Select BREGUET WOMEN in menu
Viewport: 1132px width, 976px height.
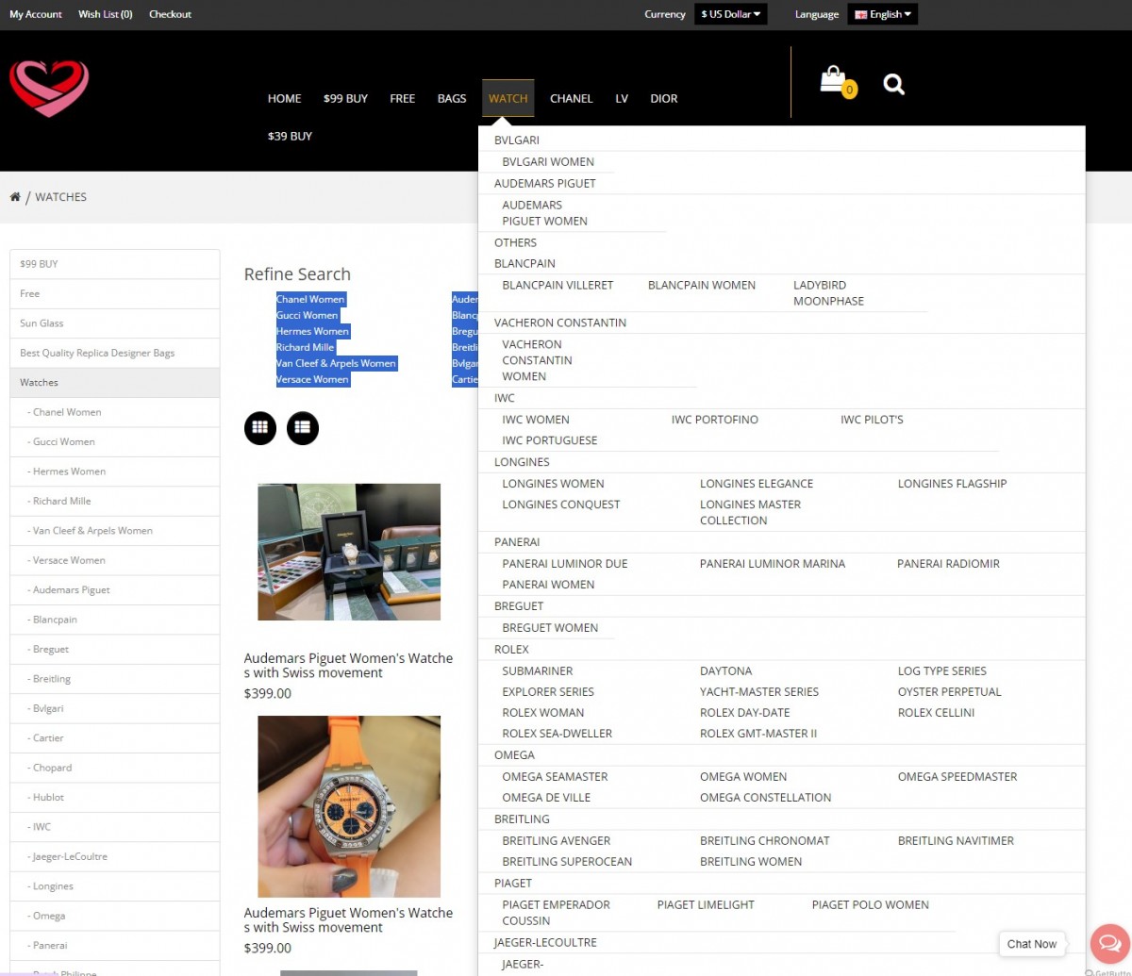tap(550, 628)
